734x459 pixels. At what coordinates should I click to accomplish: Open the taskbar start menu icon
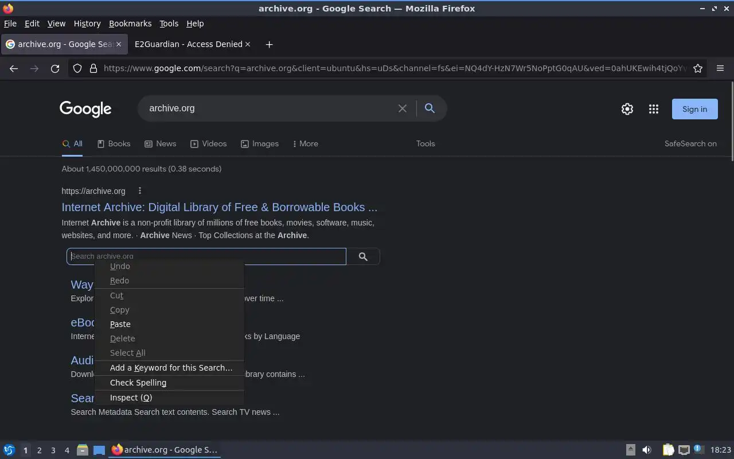click(x=9, y=450)
